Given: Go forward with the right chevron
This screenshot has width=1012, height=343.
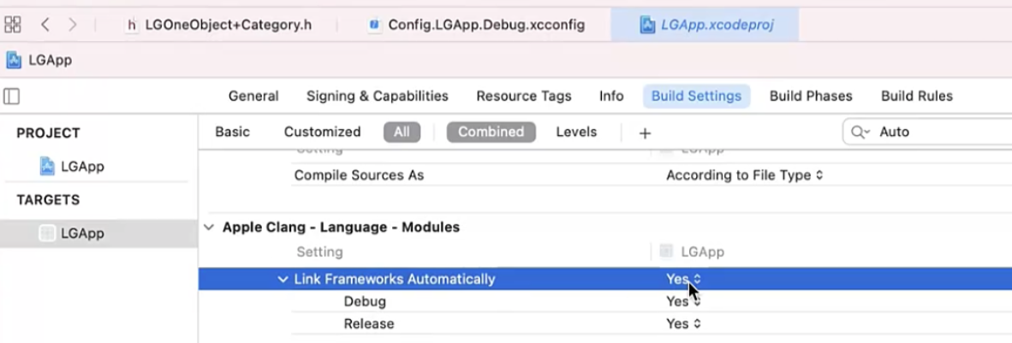Looking at the screenshot, I should [72, 25].
